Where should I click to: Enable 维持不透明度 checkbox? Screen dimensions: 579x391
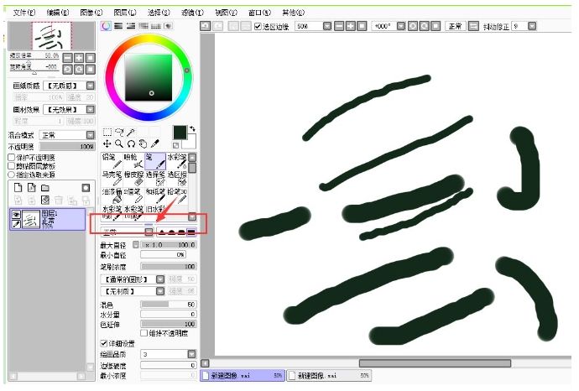[144, 333]
